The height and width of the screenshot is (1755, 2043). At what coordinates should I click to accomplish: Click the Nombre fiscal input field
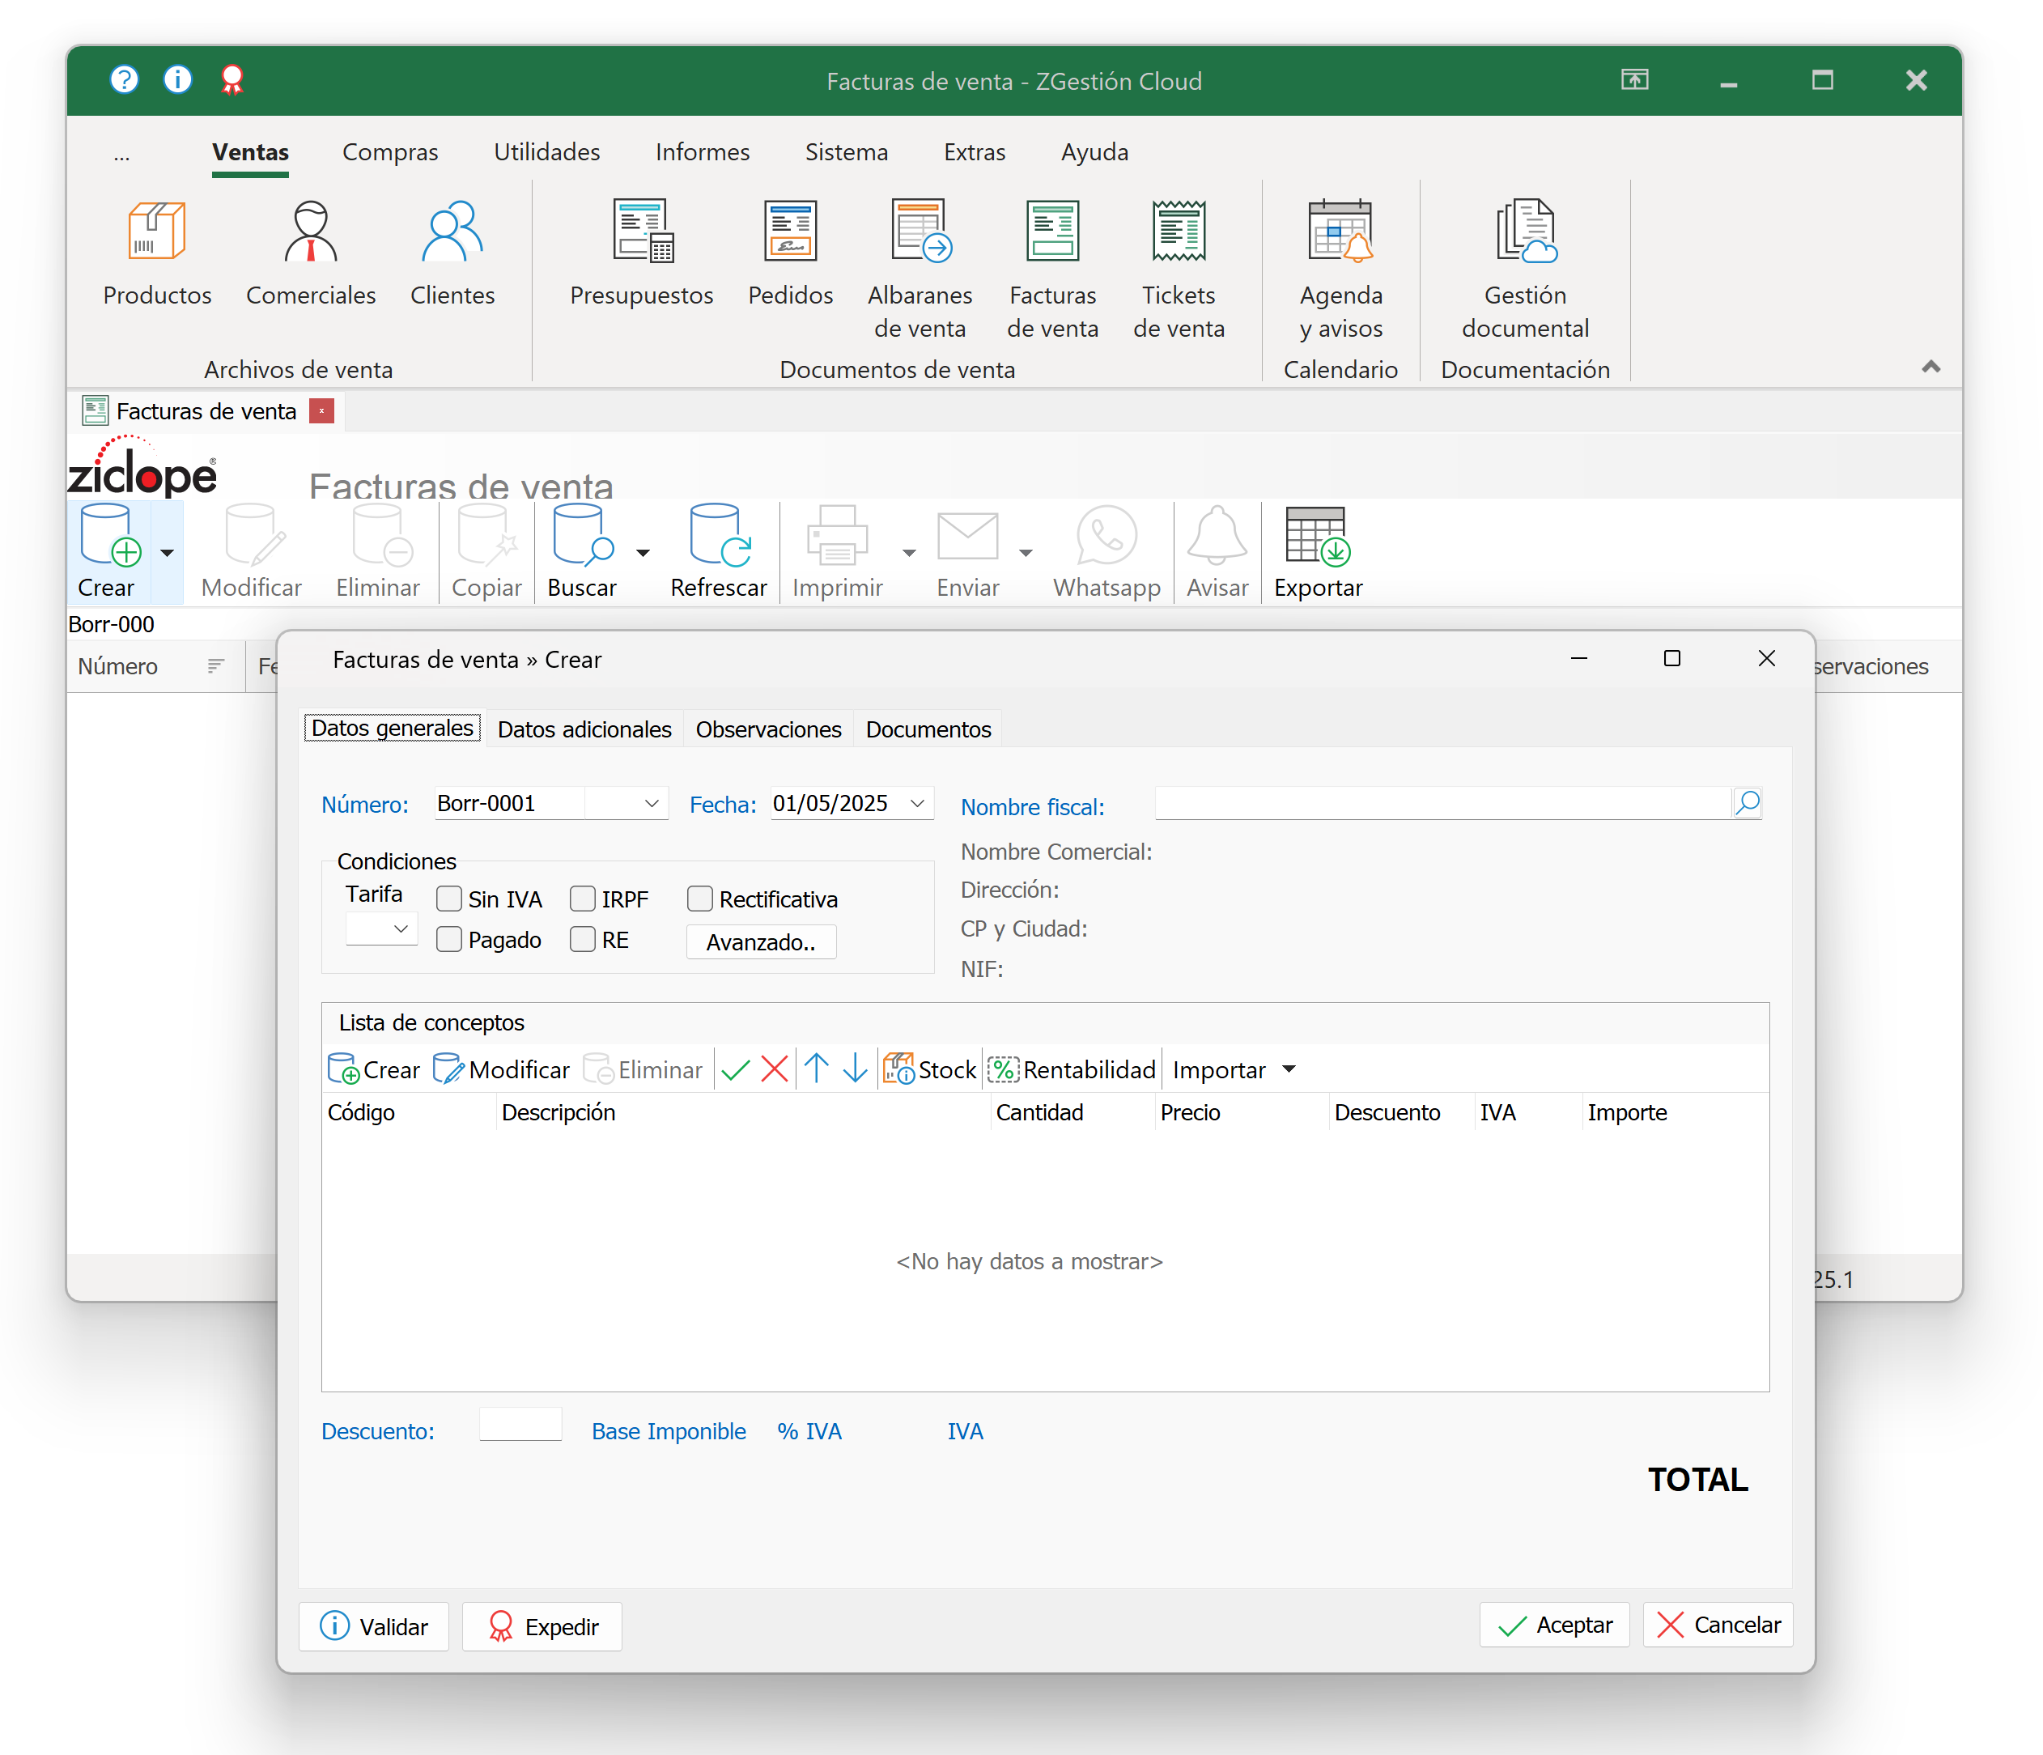pyautogui.click(x=1443, y=802)
